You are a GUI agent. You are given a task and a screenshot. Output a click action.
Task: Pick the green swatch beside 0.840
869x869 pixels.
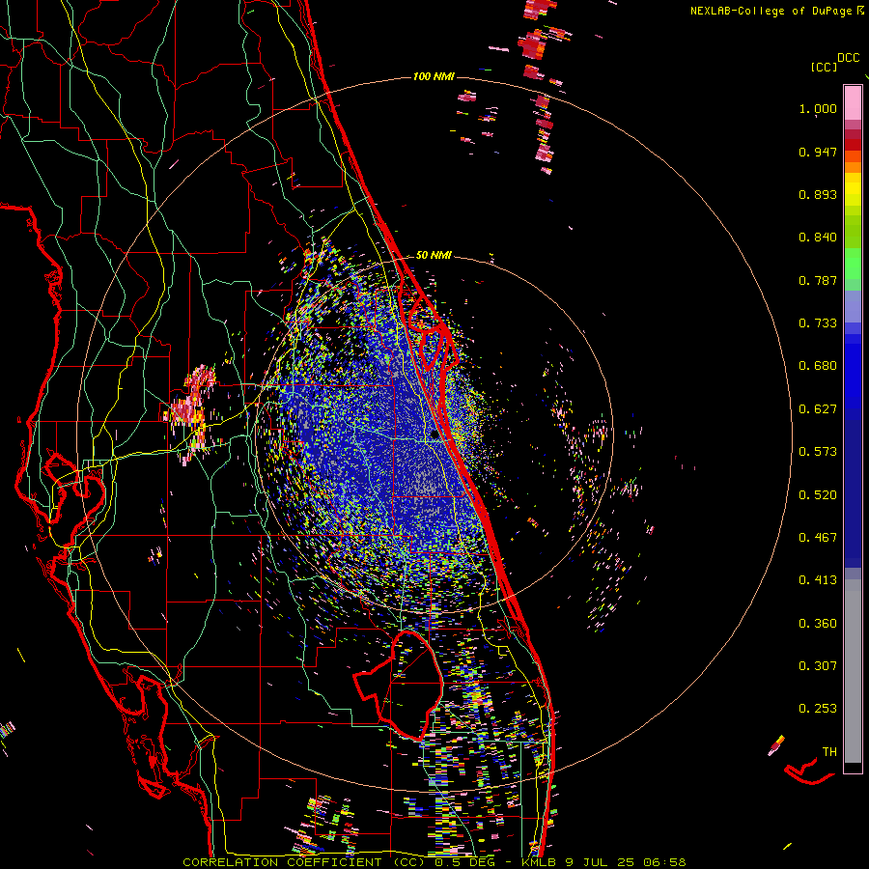pyautogui.click(x=853, y=232)
